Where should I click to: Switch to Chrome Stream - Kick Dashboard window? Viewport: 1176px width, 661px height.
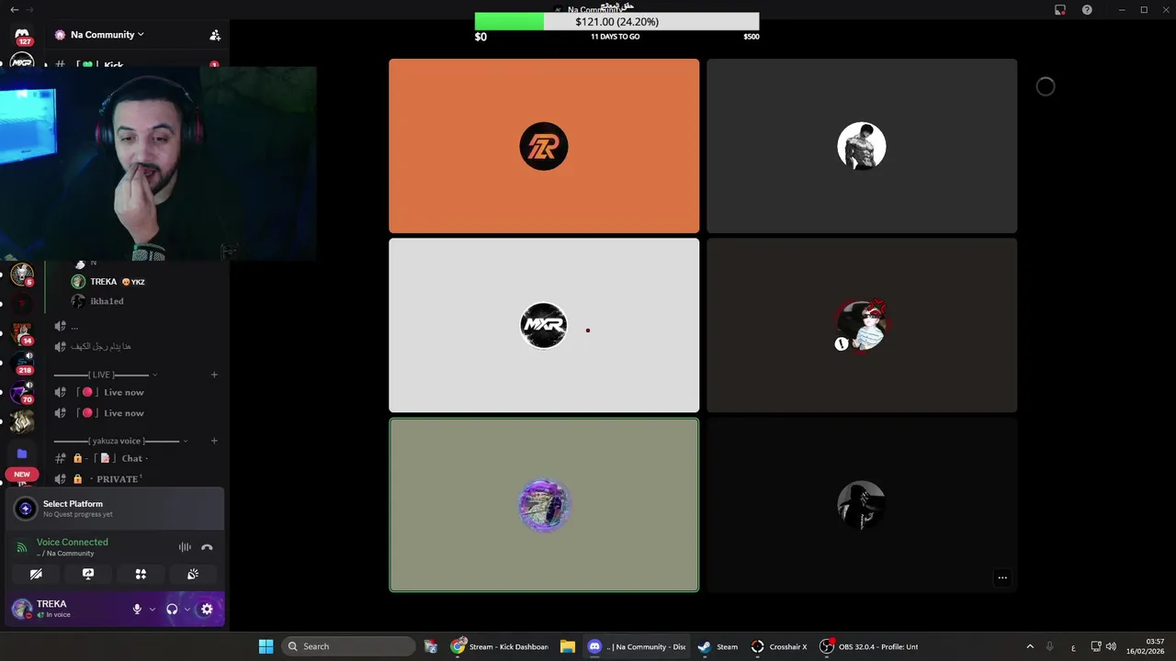501,646
